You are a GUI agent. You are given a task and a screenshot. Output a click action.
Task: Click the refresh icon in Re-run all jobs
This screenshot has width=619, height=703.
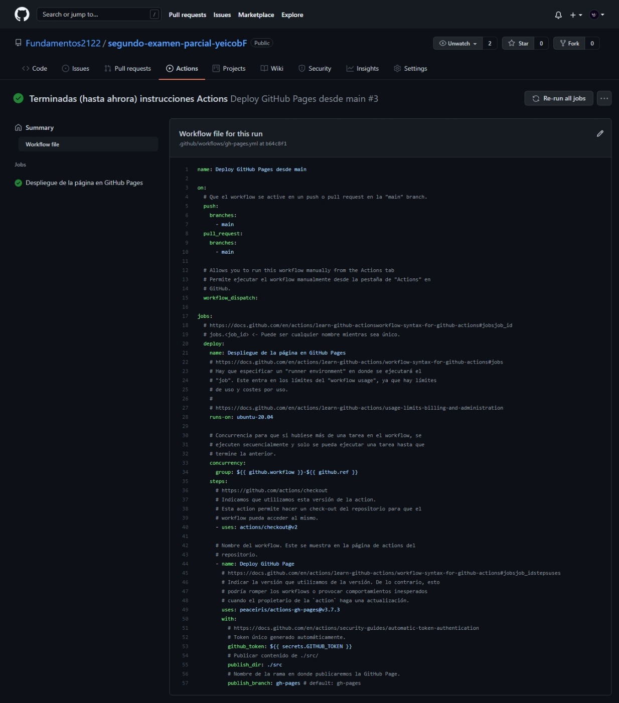coord(536,98)
